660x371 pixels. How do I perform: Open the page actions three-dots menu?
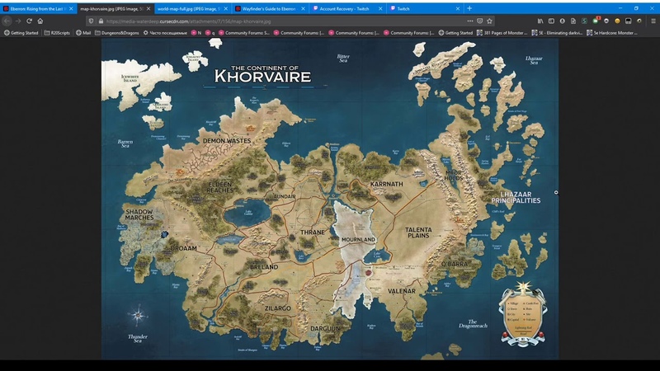tap(469, 21)
